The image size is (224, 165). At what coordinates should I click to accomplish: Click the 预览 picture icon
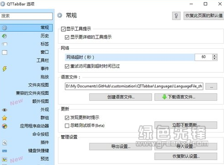click(x=5, y=159)
